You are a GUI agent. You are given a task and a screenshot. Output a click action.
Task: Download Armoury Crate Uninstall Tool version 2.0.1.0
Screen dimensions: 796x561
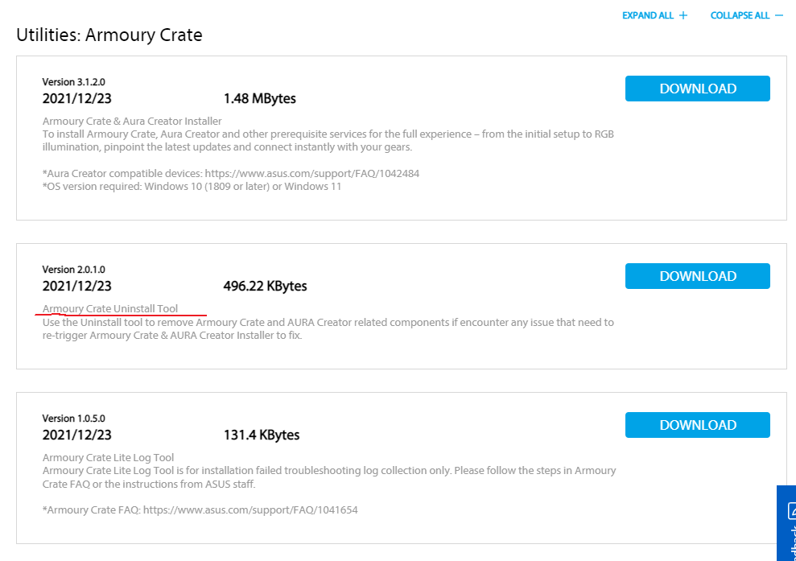[697, 276]
